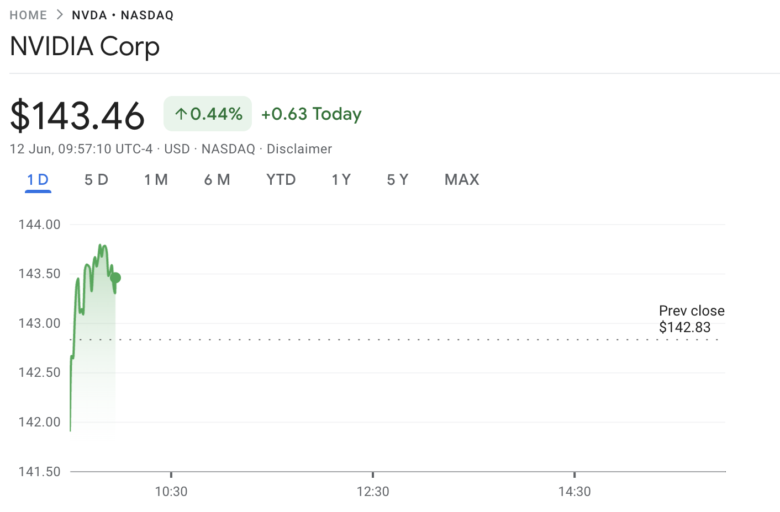Click the green up-arrow percentage badge
The width and height of the screenshot is (780, 512).
(x=208, y=114)
